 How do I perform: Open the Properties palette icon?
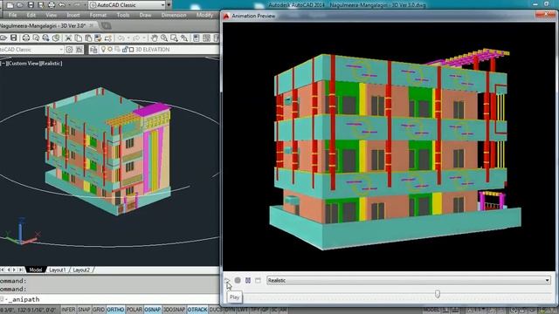tap(197, 38)
